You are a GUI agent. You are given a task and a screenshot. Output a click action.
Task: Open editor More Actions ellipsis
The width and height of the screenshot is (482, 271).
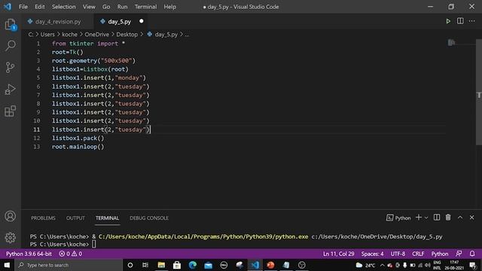click(x=472, y=21)
